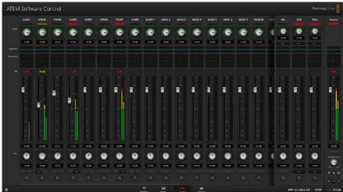Click the MADI 3 pan value field
The image size is (343, 192).
(x=181, y=166)
